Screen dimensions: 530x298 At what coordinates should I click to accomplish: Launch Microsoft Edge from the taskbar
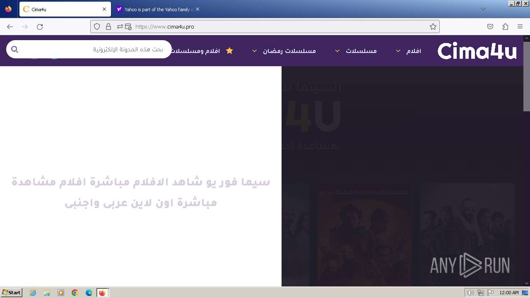[89, 293]
